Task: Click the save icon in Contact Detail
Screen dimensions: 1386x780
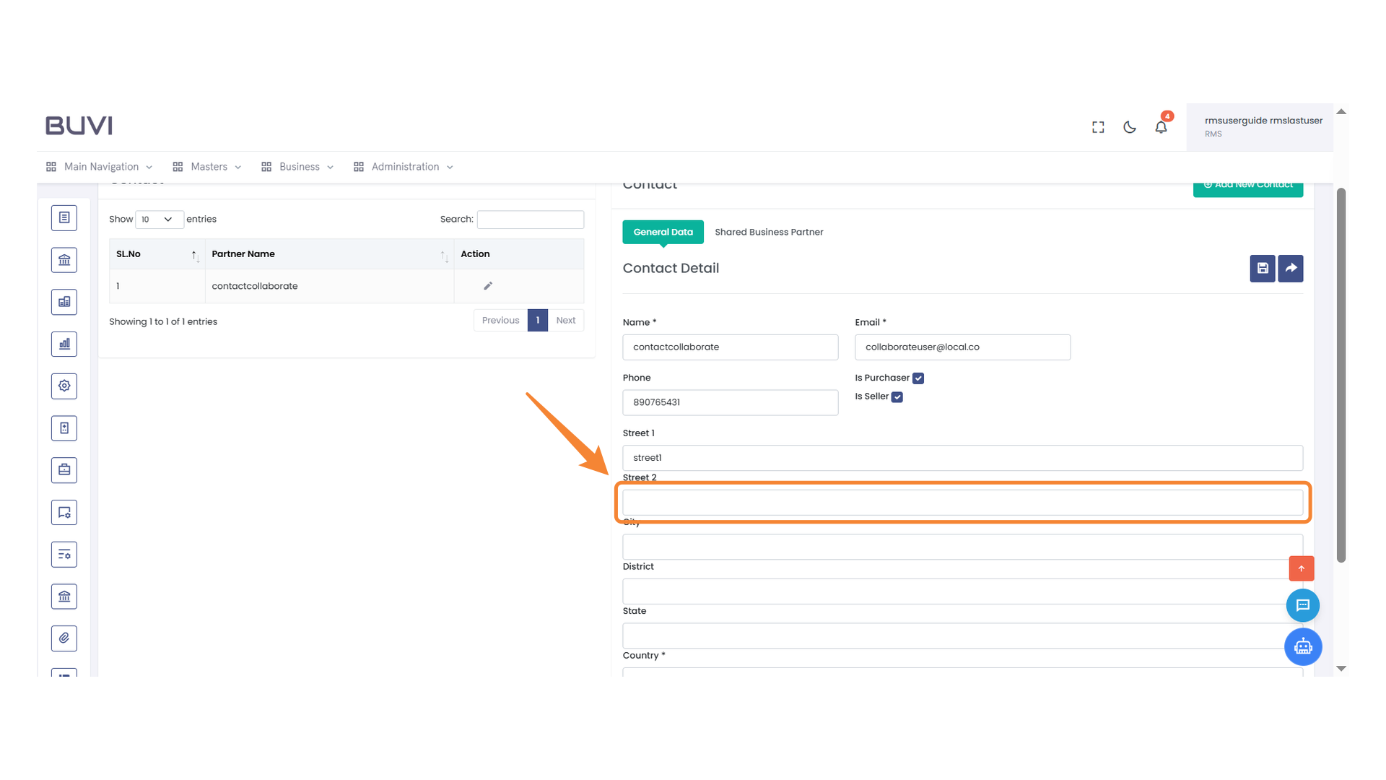Action: click(1262, 269)
